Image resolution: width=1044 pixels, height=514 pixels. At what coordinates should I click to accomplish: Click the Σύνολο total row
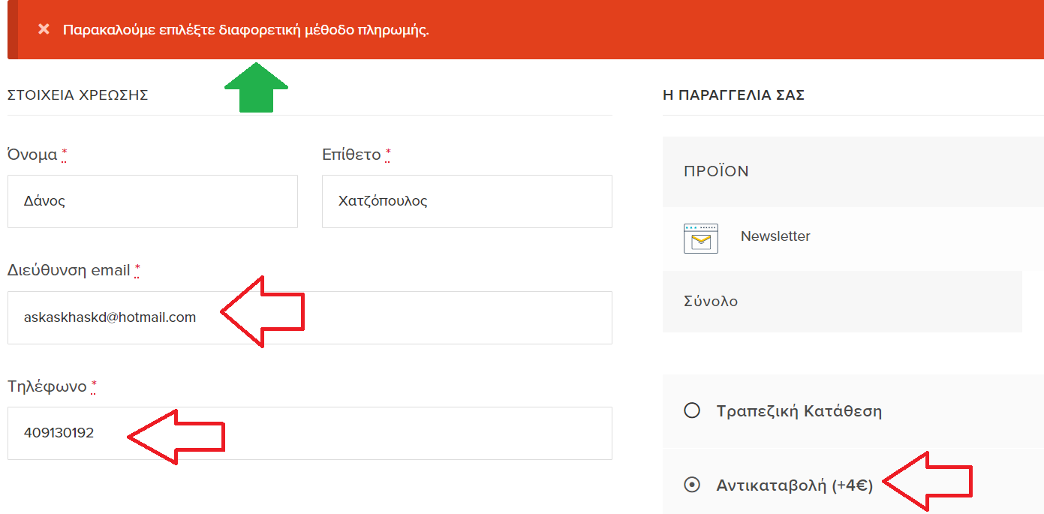click(x=711, y=301)
